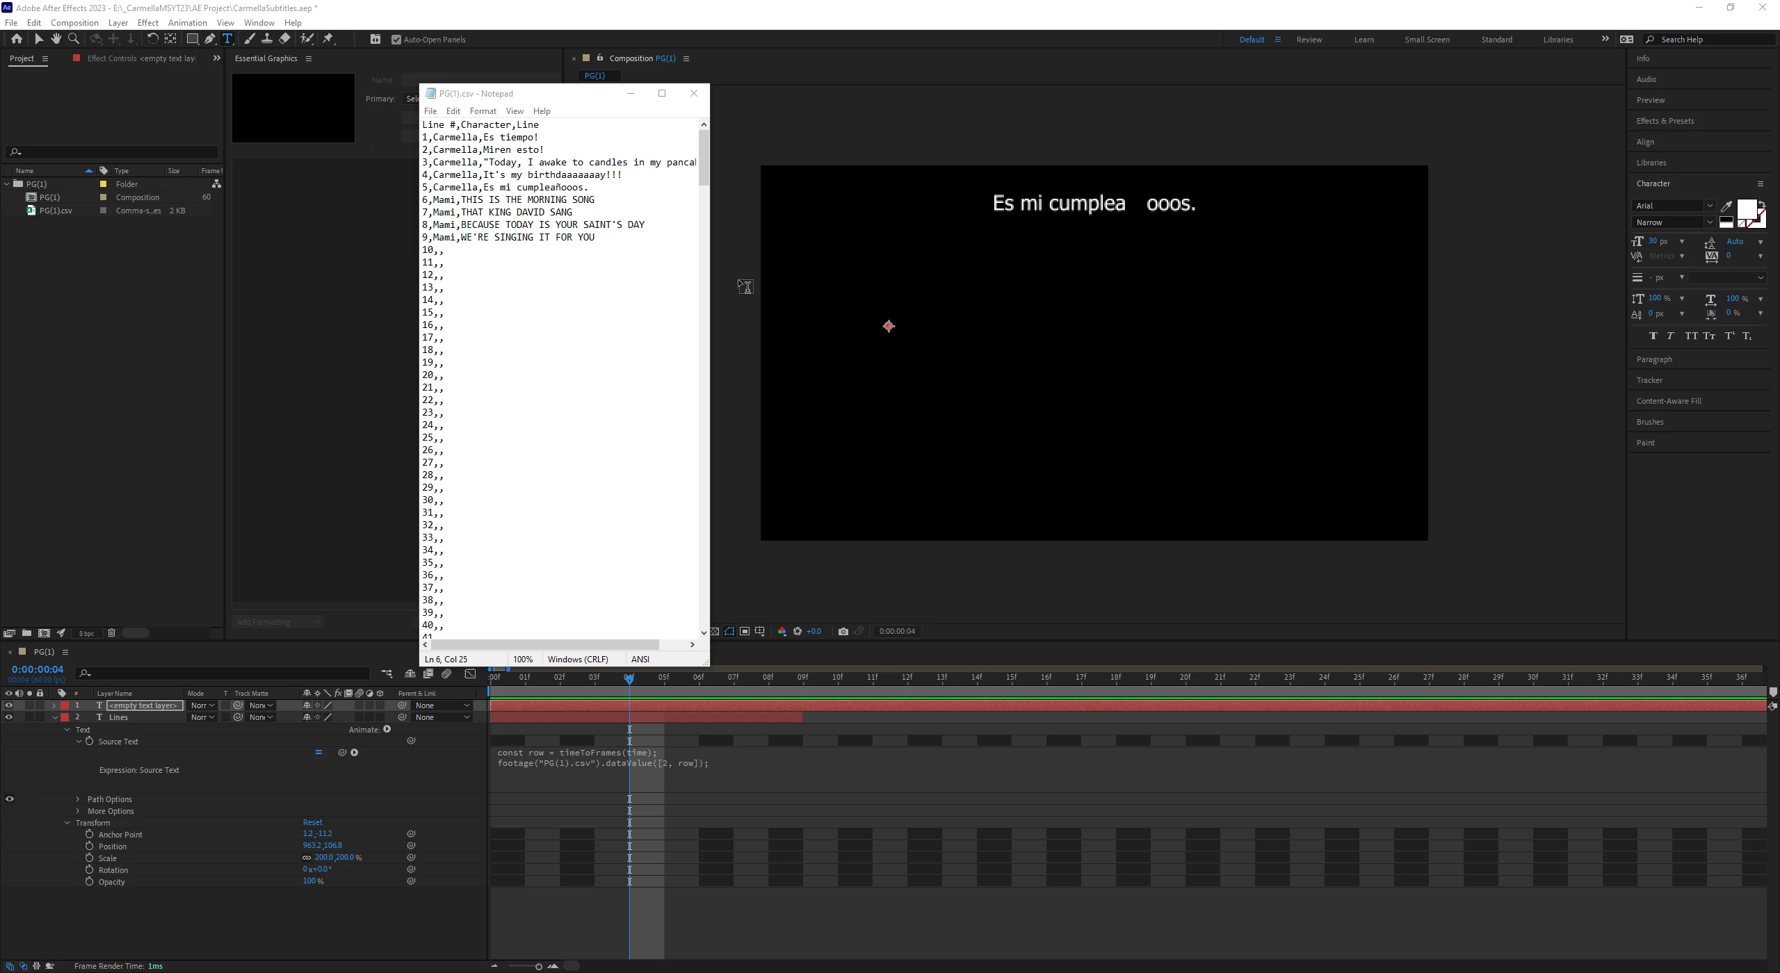Switch to the Review workspace
Screen dimensions: 1780x973
coord(1309,40)
